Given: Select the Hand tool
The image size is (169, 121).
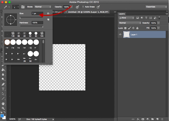Looking at the screenshot, I should 3,103.
